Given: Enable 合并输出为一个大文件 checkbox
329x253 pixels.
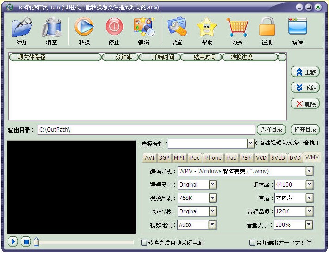Looking at the screenshot, I should tap(252, 242).
